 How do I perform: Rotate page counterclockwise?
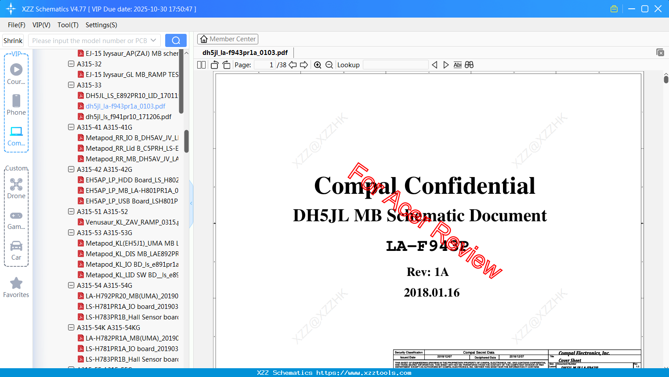pos(215,65)
